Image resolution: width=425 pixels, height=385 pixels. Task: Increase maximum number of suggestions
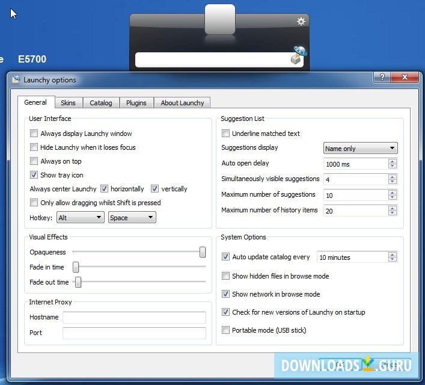392,192
